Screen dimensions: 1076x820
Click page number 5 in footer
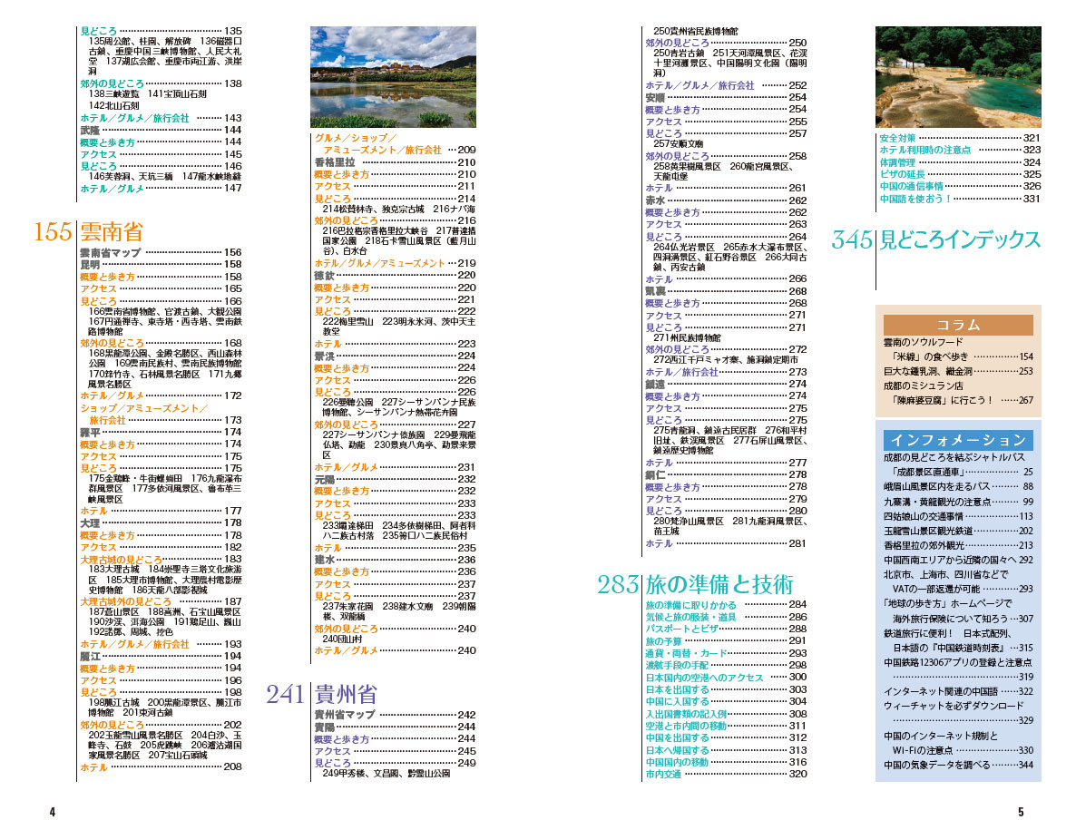pyautogui.click(x=1021, y=812)
